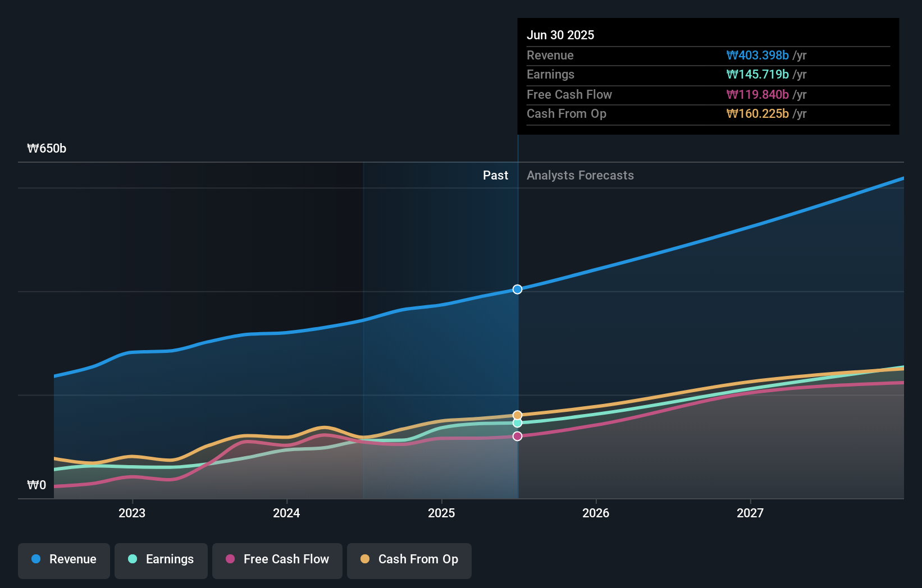Click the Free Cash Flow legend button
The height and width of the screenshot is (588, 922).
coord(277,559)
